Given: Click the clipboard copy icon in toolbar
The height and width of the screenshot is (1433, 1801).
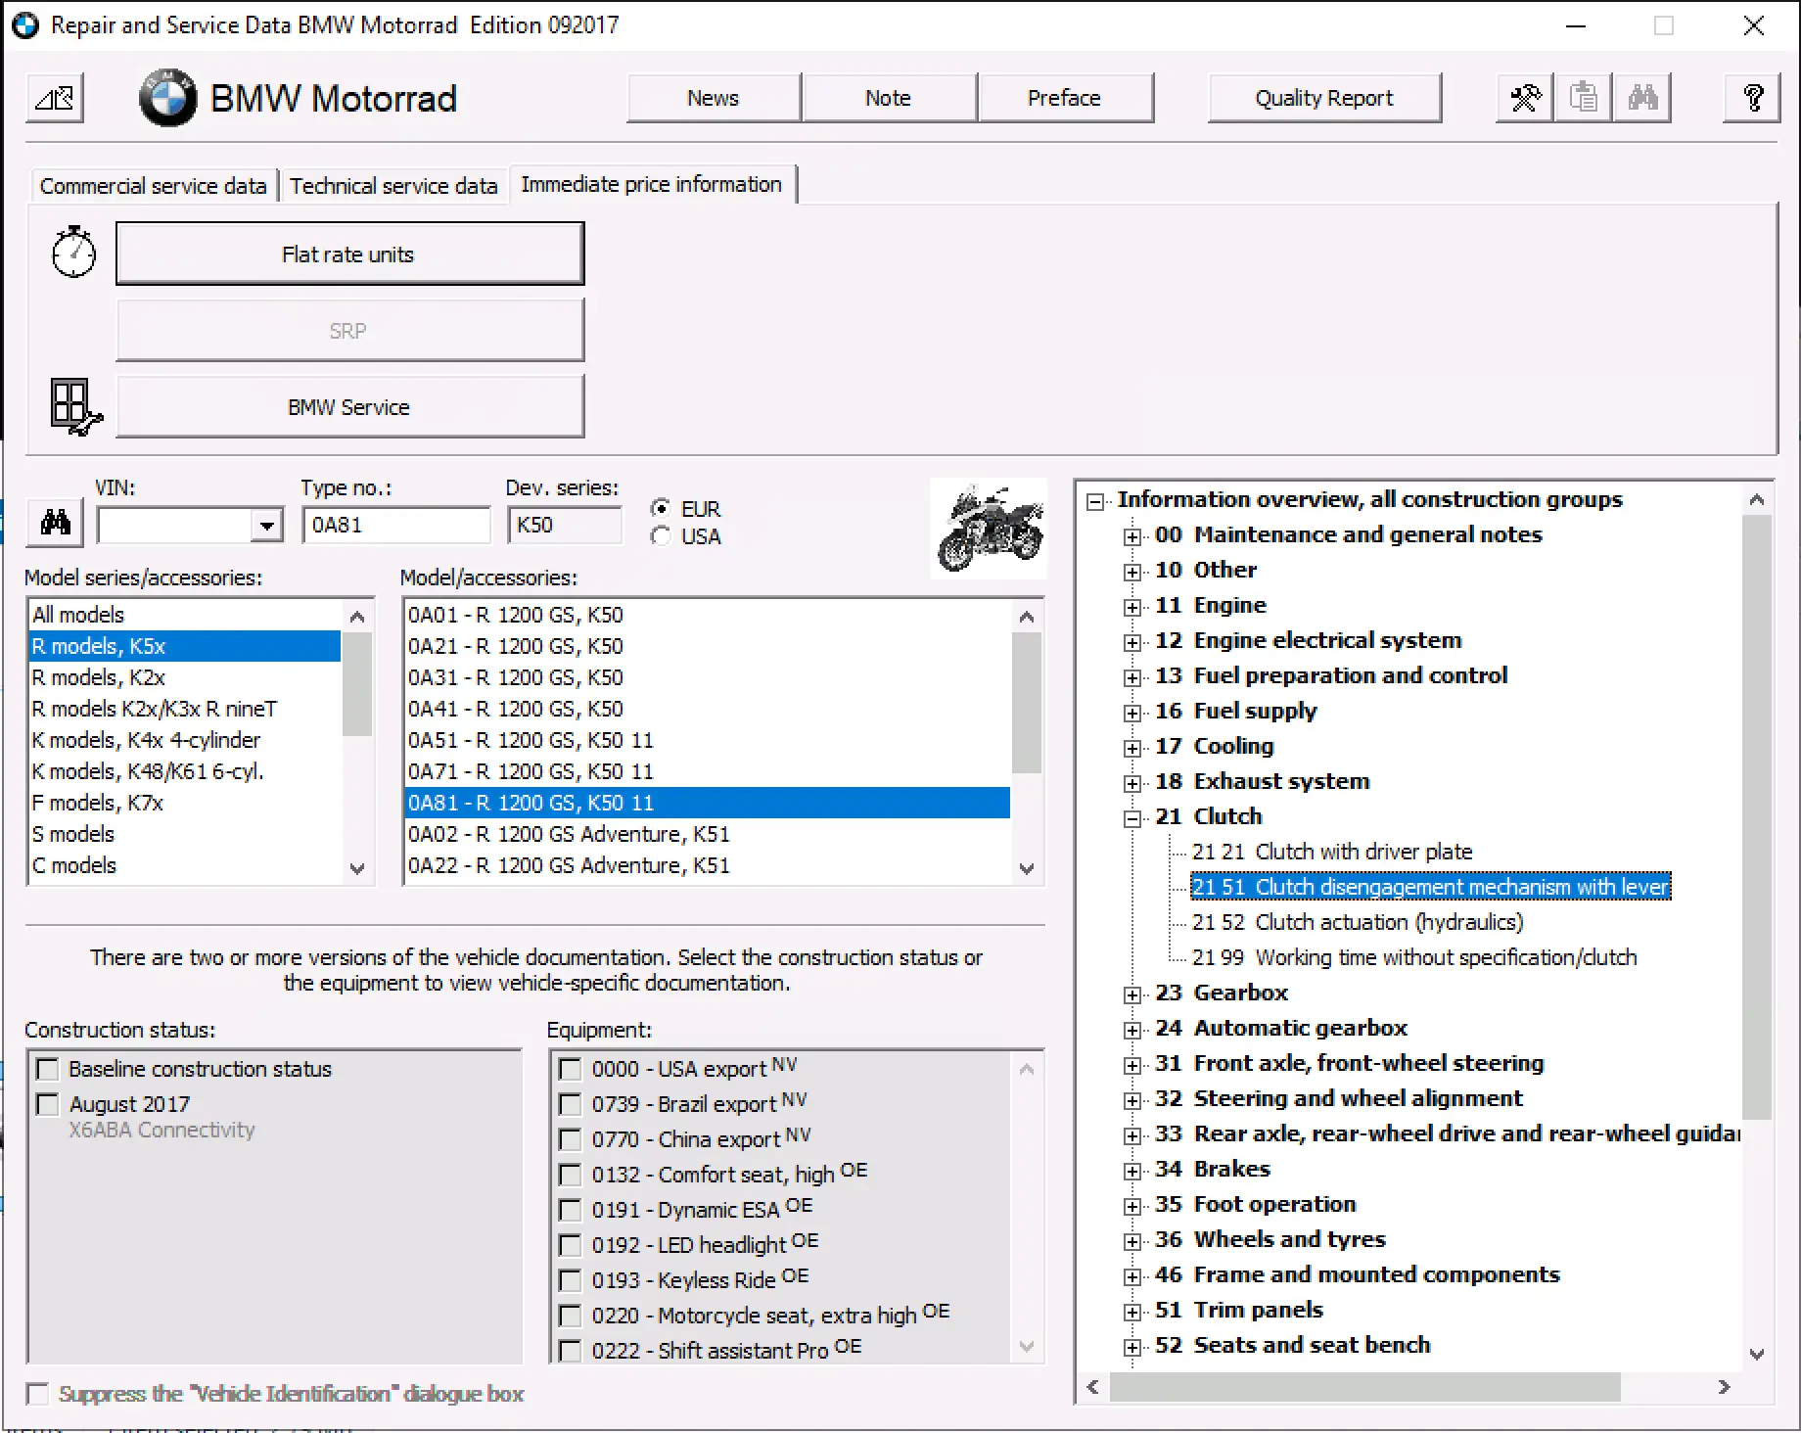Looking at the screenshot, I should click(x=1583, y=98).
